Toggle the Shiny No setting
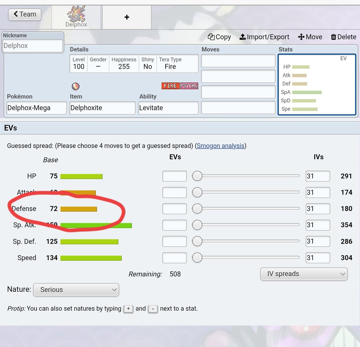Image resolution: width=360 pixels, height=347 pixels. coord(148,63)
